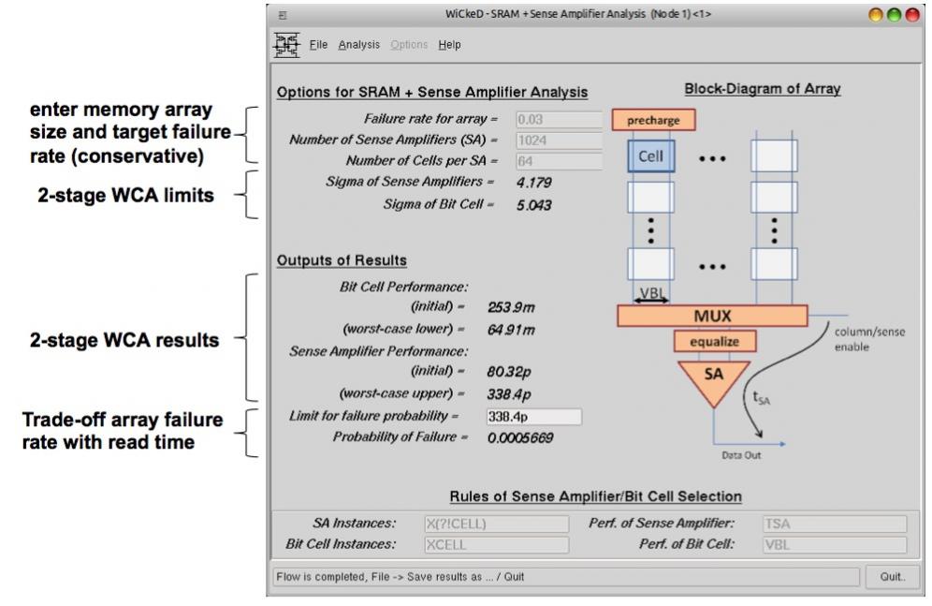Click the Limit for failure probability field
Image resolution: width=932 pixels, height=606 pixels.
tap(533, 416)
